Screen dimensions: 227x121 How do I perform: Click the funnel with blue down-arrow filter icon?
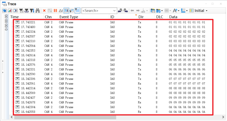click(x=32, y=11)
